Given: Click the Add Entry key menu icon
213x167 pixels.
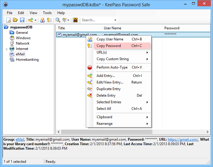Looking at the screenshot, I should (90, 76).
